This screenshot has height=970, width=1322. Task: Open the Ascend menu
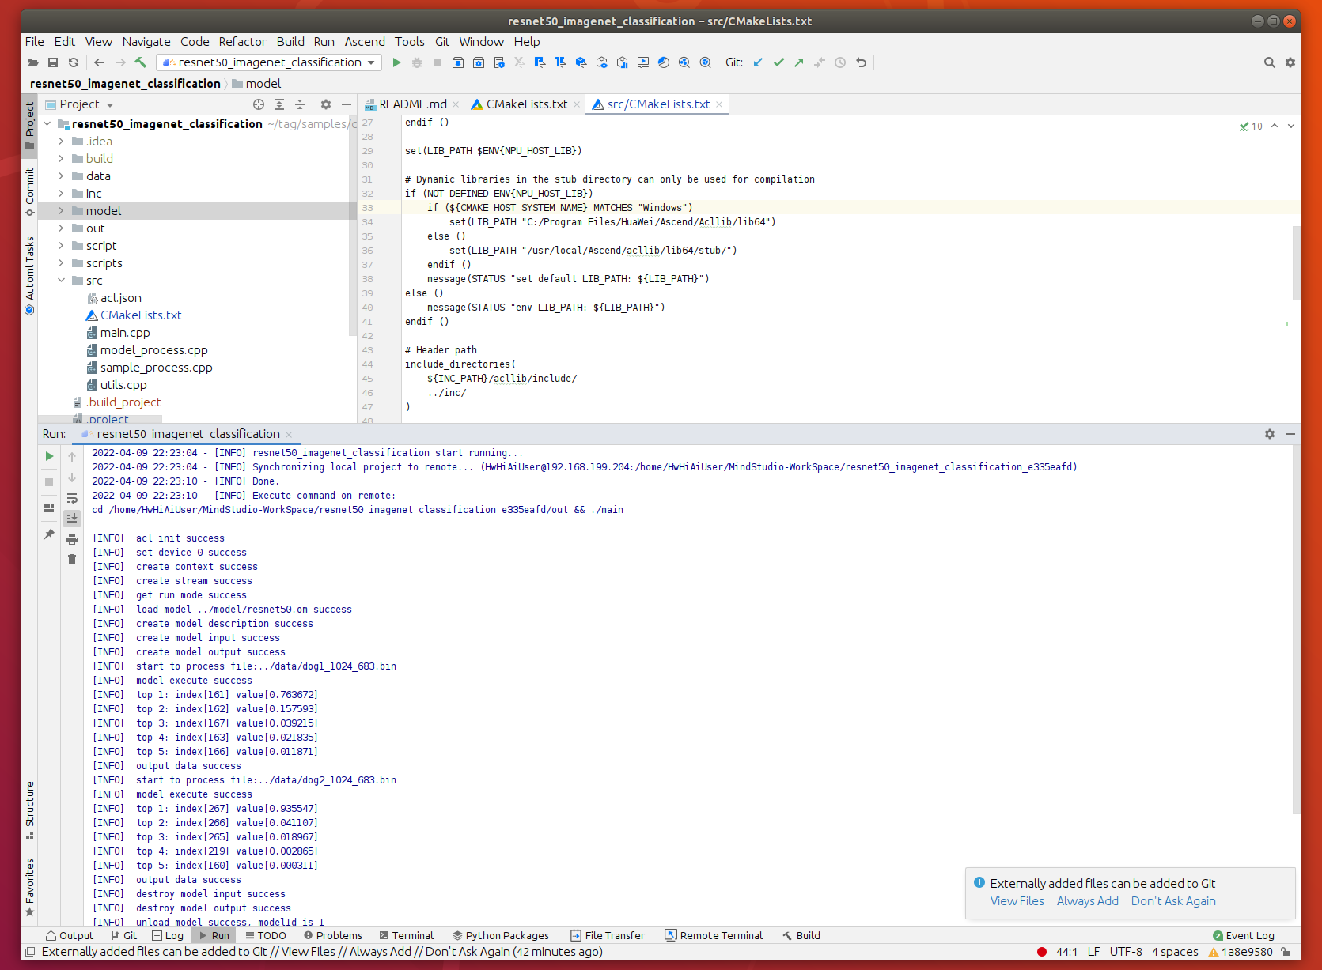coord(364,42)
